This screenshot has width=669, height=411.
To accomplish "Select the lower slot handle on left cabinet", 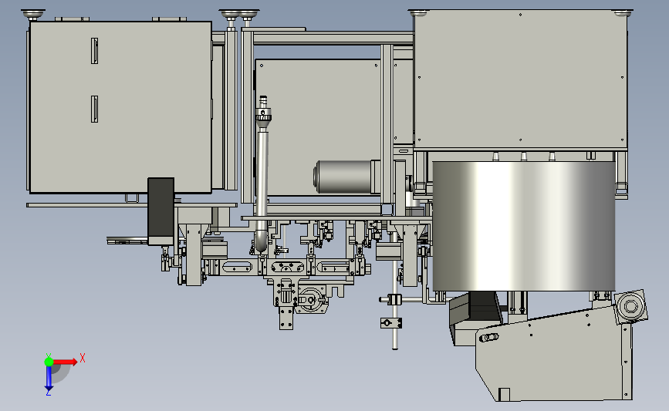I will [94, 109].
